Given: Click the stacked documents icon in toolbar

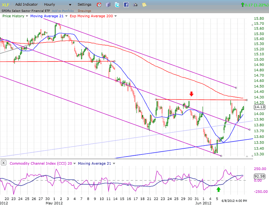Looking at the screenshot, I should pyautogui.click(x=108, y=5).
